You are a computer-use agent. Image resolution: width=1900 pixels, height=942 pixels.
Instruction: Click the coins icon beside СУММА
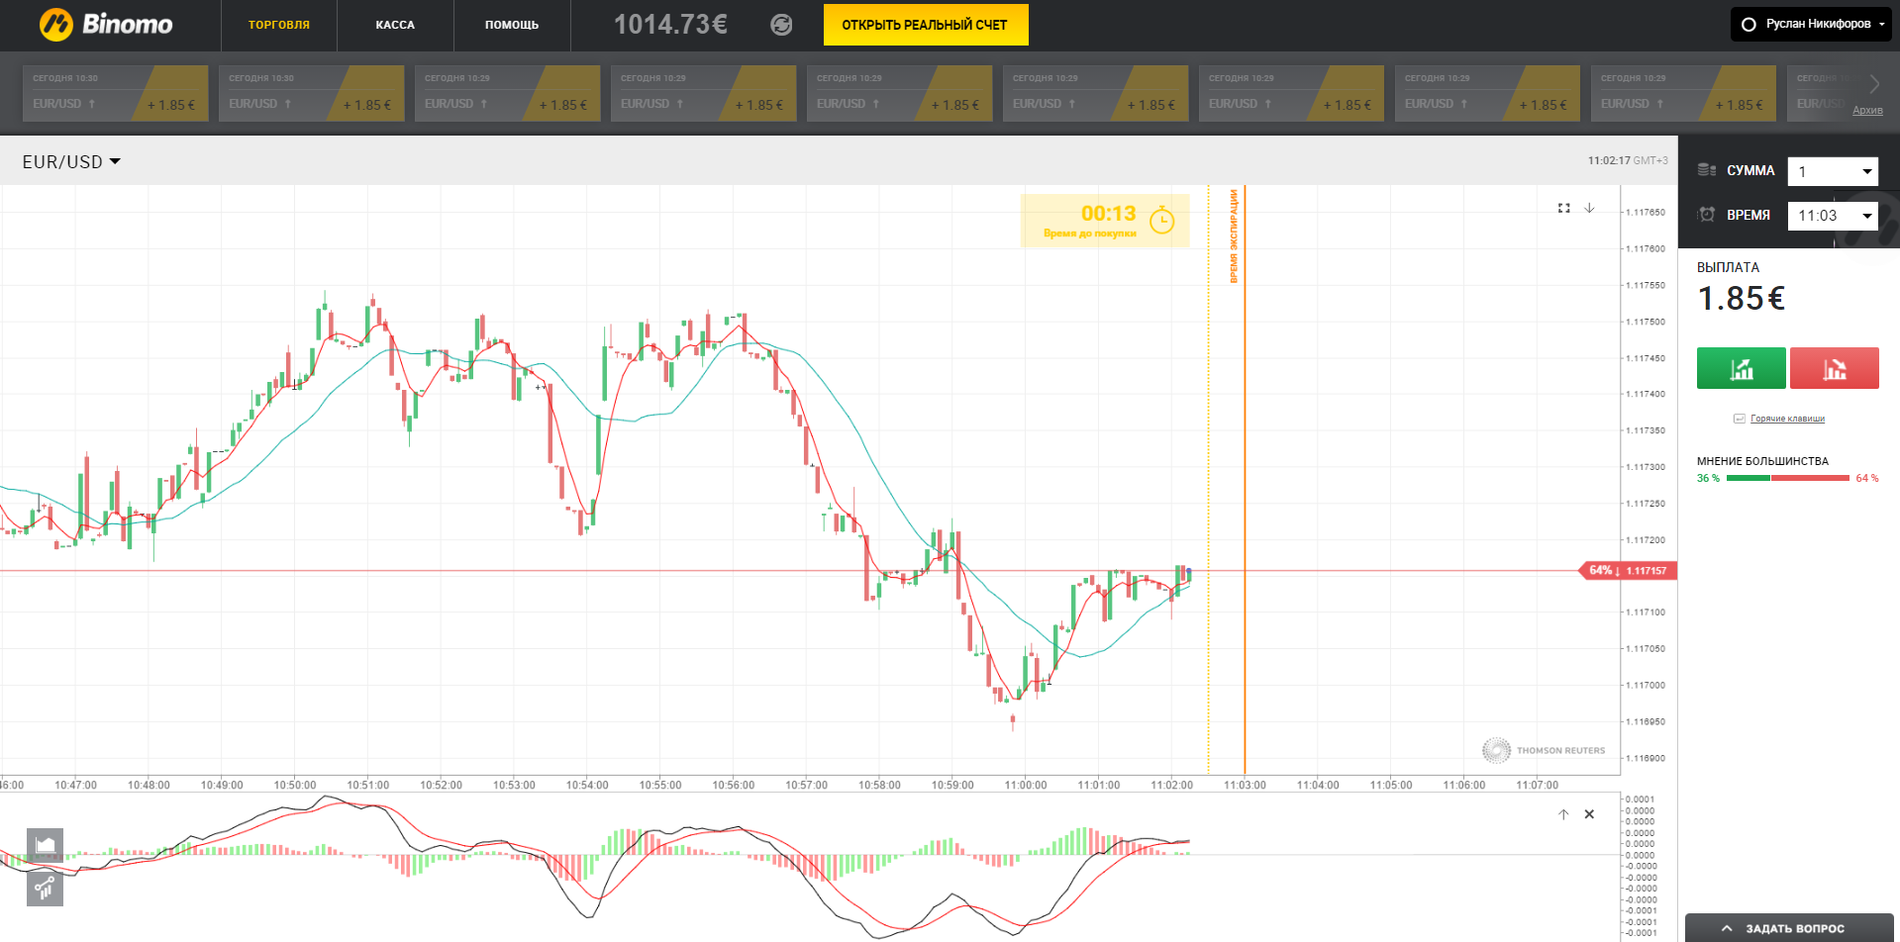[1707, 170]
